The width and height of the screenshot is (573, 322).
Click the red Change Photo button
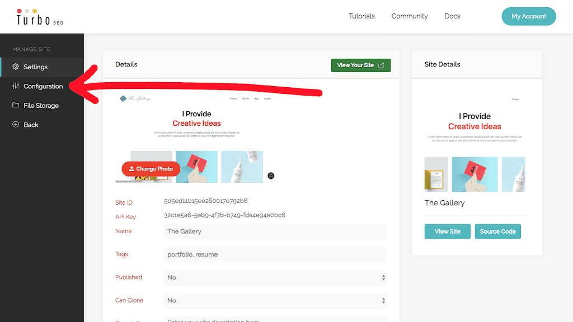coord(151,169)
